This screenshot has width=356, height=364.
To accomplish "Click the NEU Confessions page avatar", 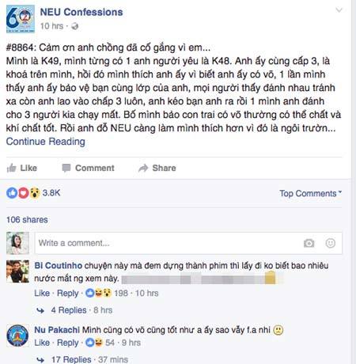I will pyautogui.click(x=21, y=19).
